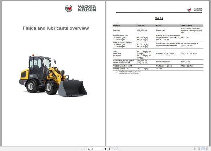Select two-page continuous scrolling view
Image resolution: width=211 pixels, height=151 pixels.
207,149
